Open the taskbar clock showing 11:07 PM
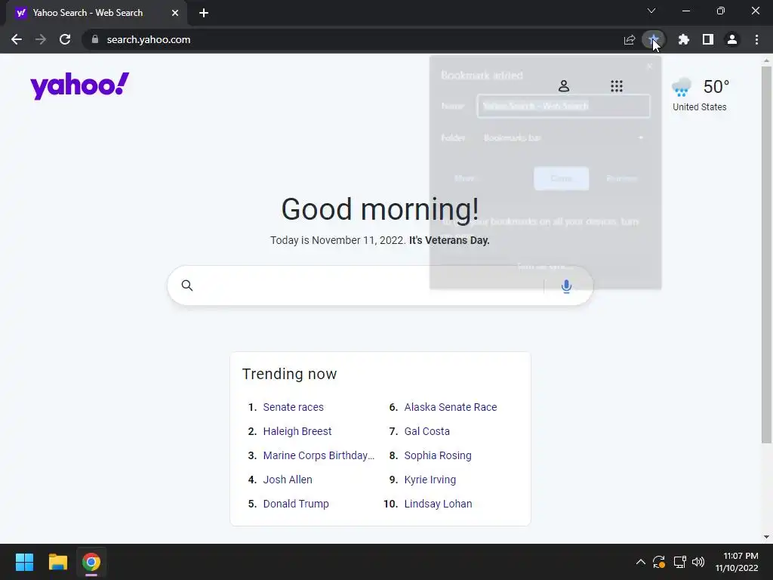The image size is (773, 580). click(737, 562)
